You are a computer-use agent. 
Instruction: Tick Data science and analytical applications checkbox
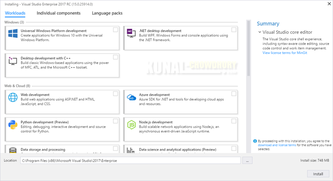coord(234,148)
